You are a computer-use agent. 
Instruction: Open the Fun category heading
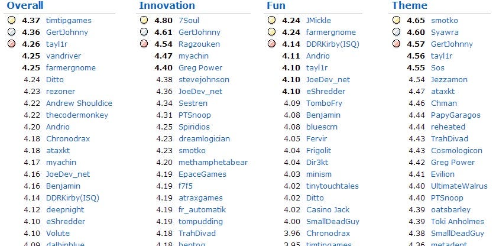tap(276, 5)
